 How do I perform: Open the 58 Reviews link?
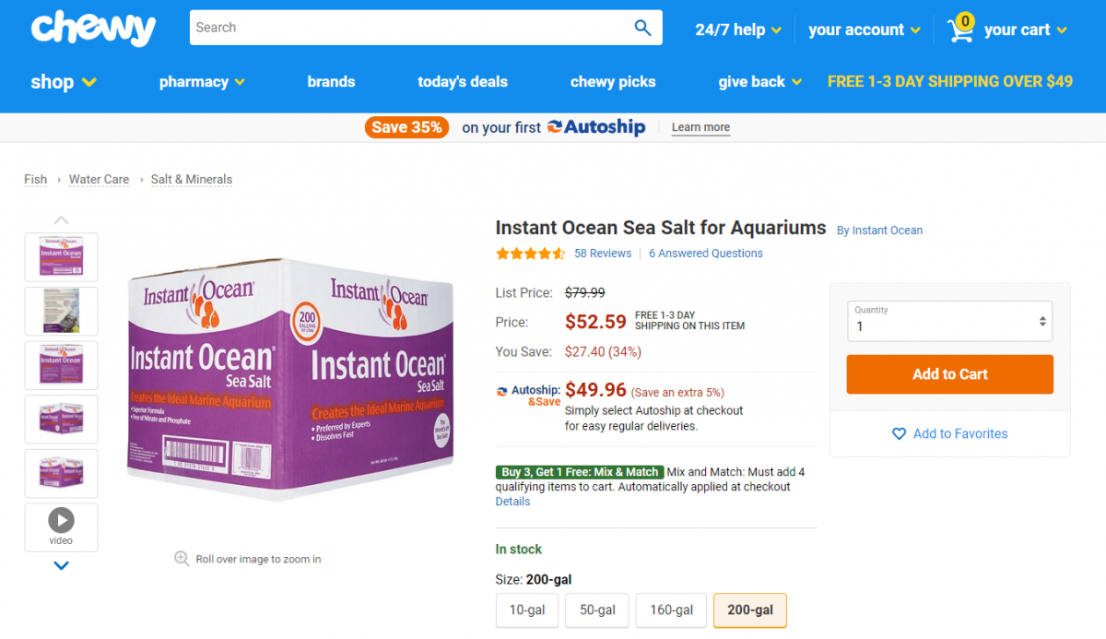pyautogui.click(x=603, y=254)
